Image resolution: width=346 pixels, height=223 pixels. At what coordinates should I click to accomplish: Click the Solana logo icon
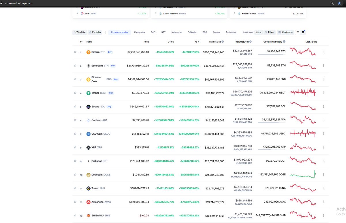(89, 106)
